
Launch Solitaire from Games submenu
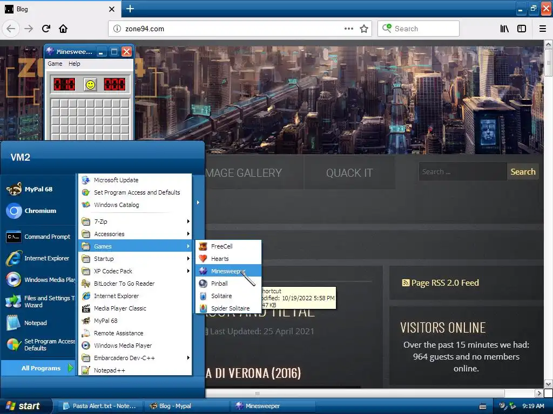228,296
